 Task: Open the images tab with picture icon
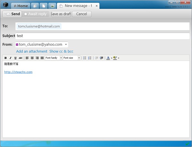[x=52, y=6]
